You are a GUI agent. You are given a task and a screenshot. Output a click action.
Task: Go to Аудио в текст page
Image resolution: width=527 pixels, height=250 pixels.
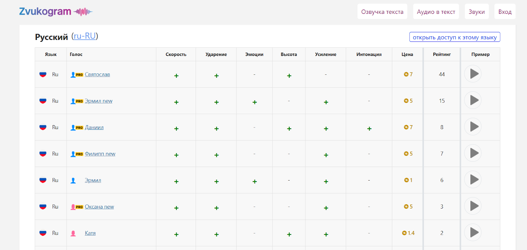click(436, 12)
